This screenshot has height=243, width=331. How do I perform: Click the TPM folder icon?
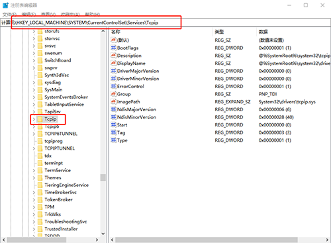pos(40,207)
